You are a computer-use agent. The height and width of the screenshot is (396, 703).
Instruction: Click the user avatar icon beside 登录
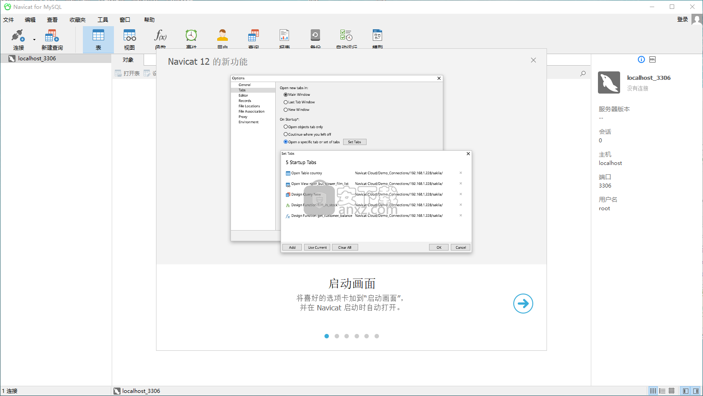tap(697, 20)
